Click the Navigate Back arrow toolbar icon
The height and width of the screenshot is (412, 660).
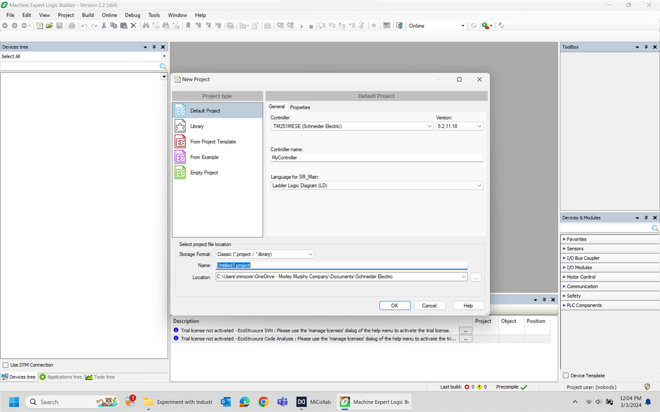pyautogui.click(x=5, y=25)
